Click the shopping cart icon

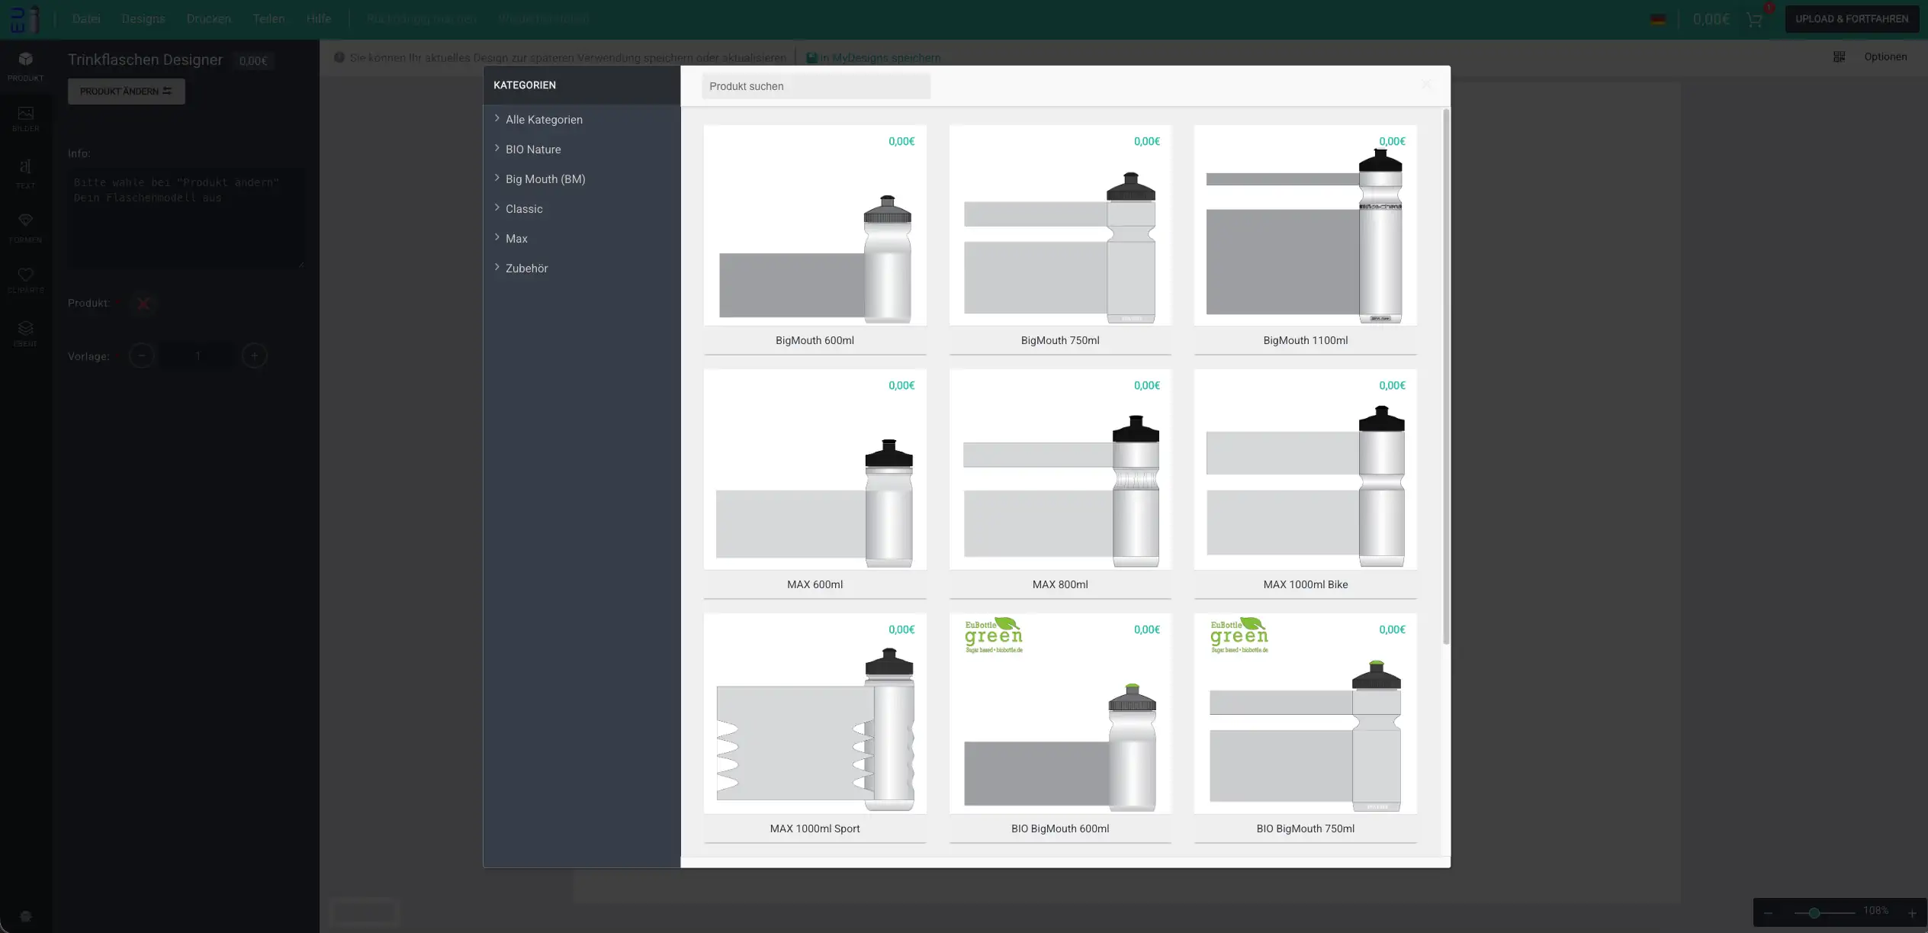[x=1755, y=19]
